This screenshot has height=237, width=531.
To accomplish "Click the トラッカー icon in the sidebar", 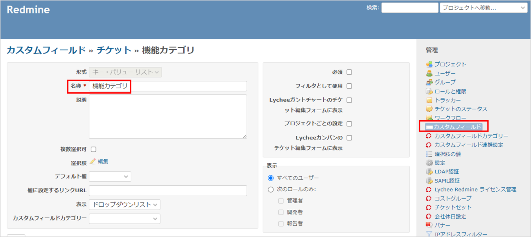I will coord(429,100).
